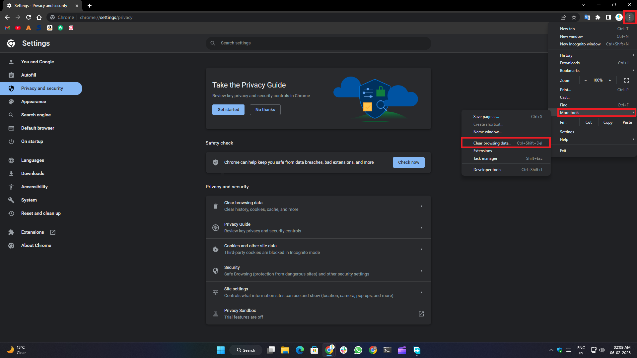Viewport: 637px width, 358px height.
Task: Enter fullscreen using Zoom row icon
Action: click(626, 80)
